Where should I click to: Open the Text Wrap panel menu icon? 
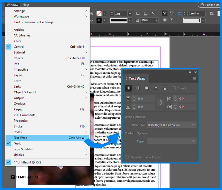tap(195, 78)
